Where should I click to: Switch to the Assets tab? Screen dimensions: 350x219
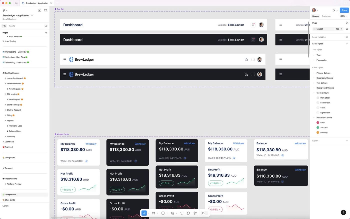tap(12, 26)
